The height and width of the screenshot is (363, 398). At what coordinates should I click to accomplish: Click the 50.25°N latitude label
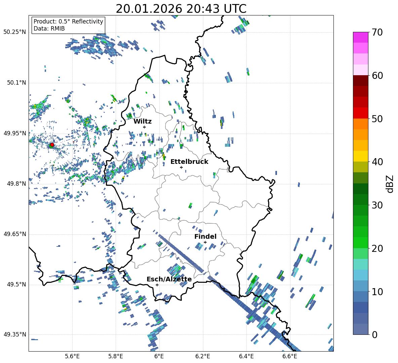pos(15,32)
